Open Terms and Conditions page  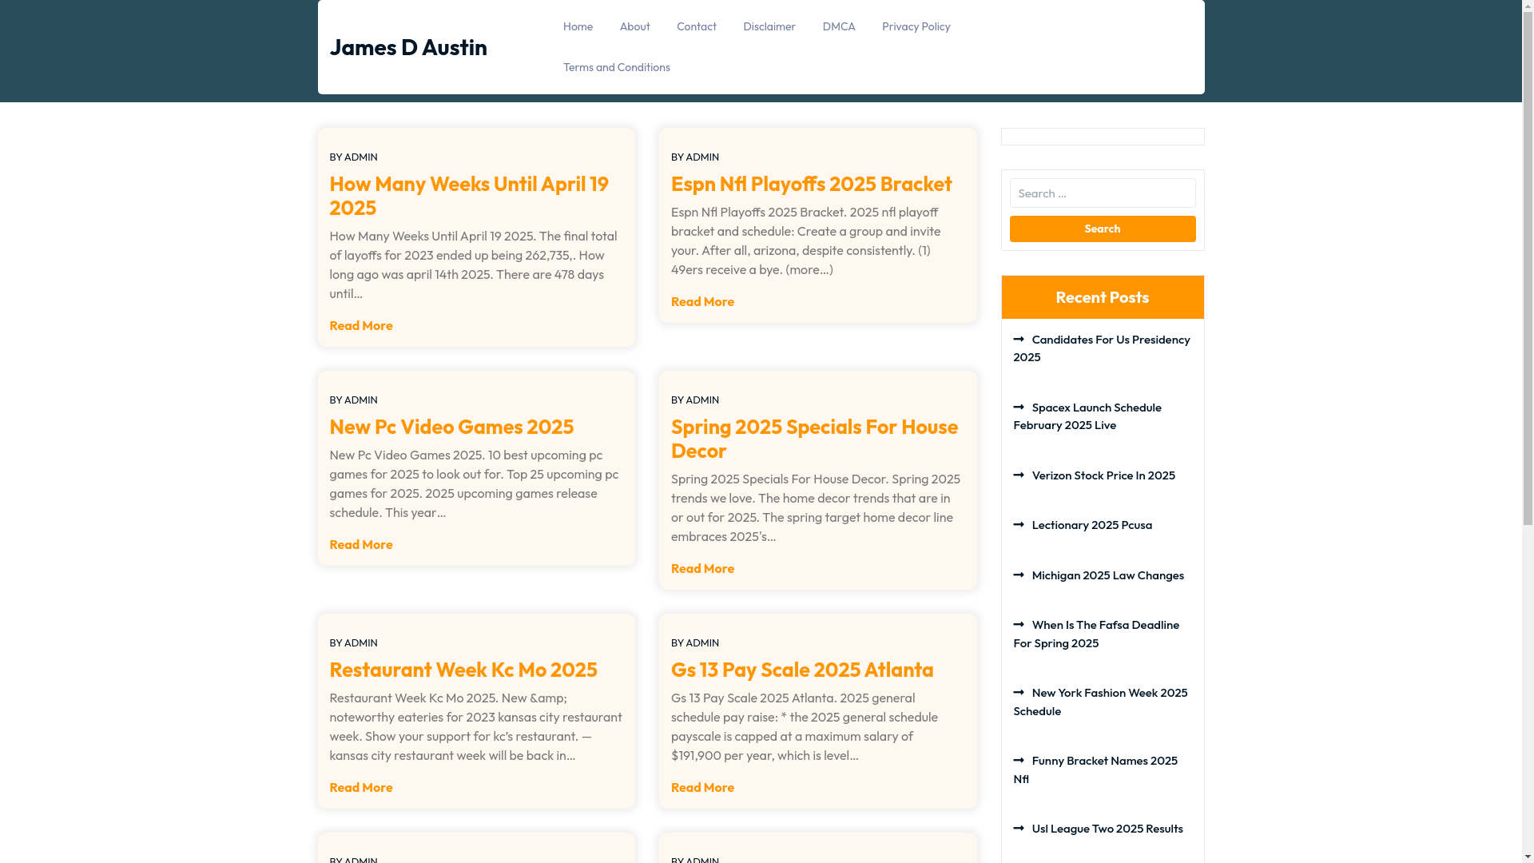point(616,67)
